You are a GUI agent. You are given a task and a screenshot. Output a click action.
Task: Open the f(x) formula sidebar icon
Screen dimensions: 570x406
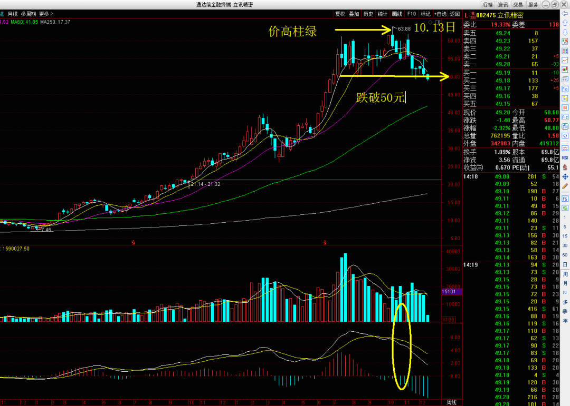pos(565,126)
